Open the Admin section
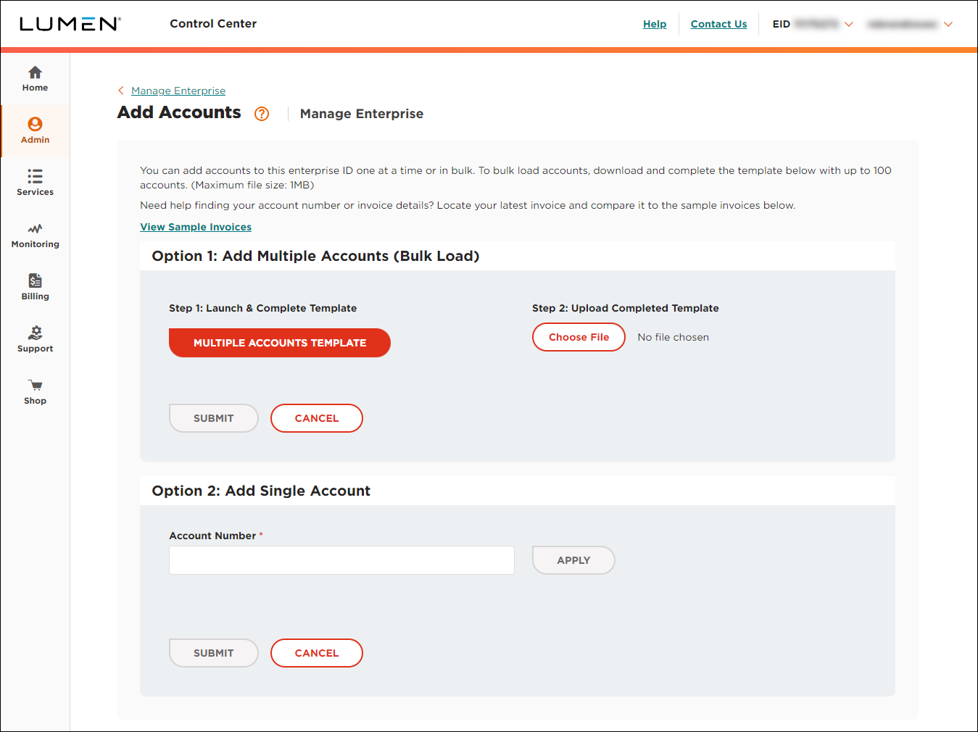This screenshot has width=978, height=732. pos(35,131)
